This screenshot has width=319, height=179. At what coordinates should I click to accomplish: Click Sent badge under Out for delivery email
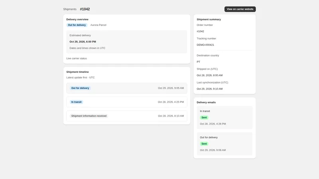pyautogui.click(x=204, y=144)
